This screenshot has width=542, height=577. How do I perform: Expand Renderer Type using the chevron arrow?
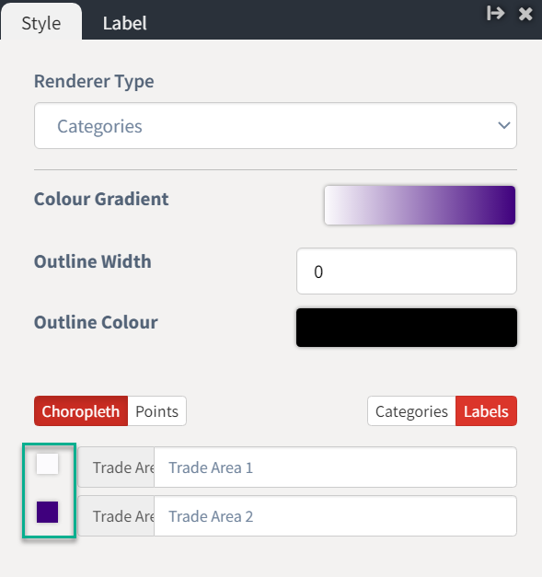[503, 125]
